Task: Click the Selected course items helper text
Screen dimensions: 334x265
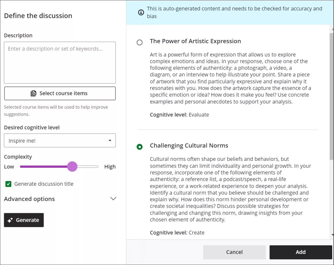Action: click(x=56, y=111)
